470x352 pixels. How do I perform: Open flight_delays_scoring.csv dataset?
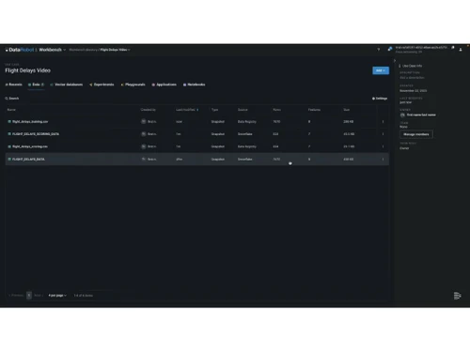(x=30, y=146)
